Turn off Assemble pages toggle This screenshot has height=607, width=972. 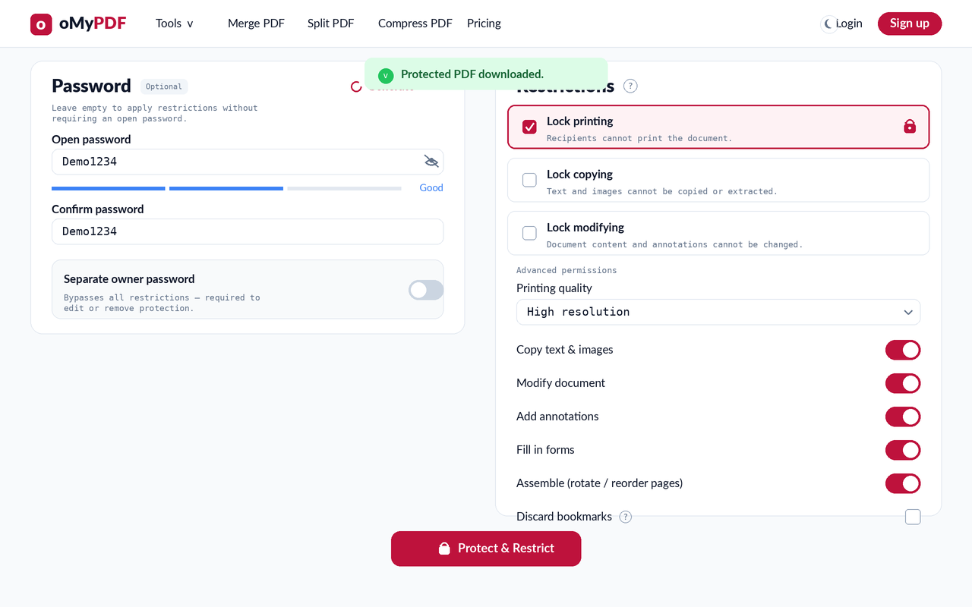903,483
